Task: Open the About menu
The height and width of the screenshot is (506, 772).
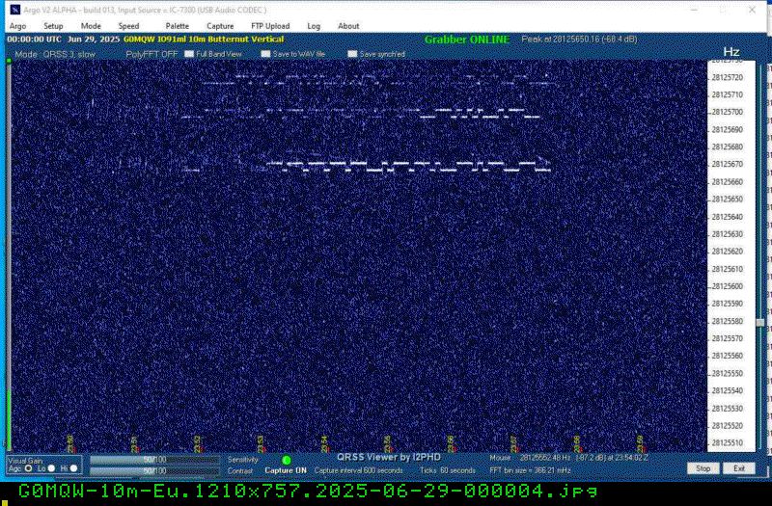Action: tap(348, 26)
